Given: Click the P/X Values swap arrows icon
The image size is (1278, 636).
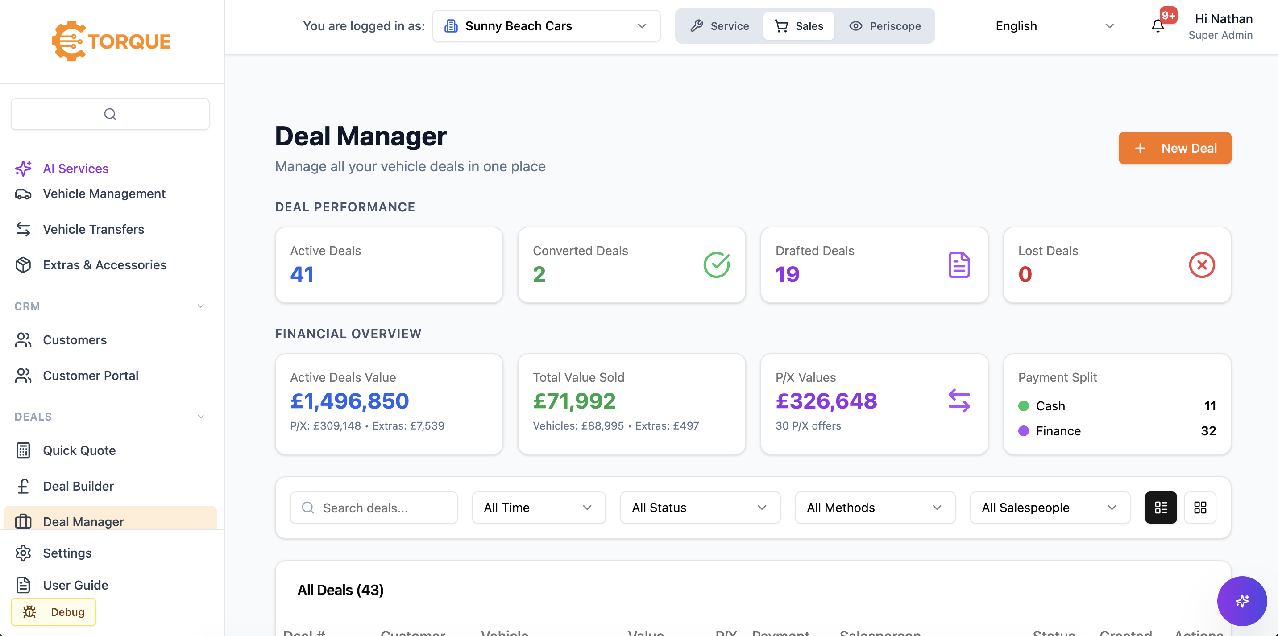Looking at the screenshot, I should (x=959, y=401).
